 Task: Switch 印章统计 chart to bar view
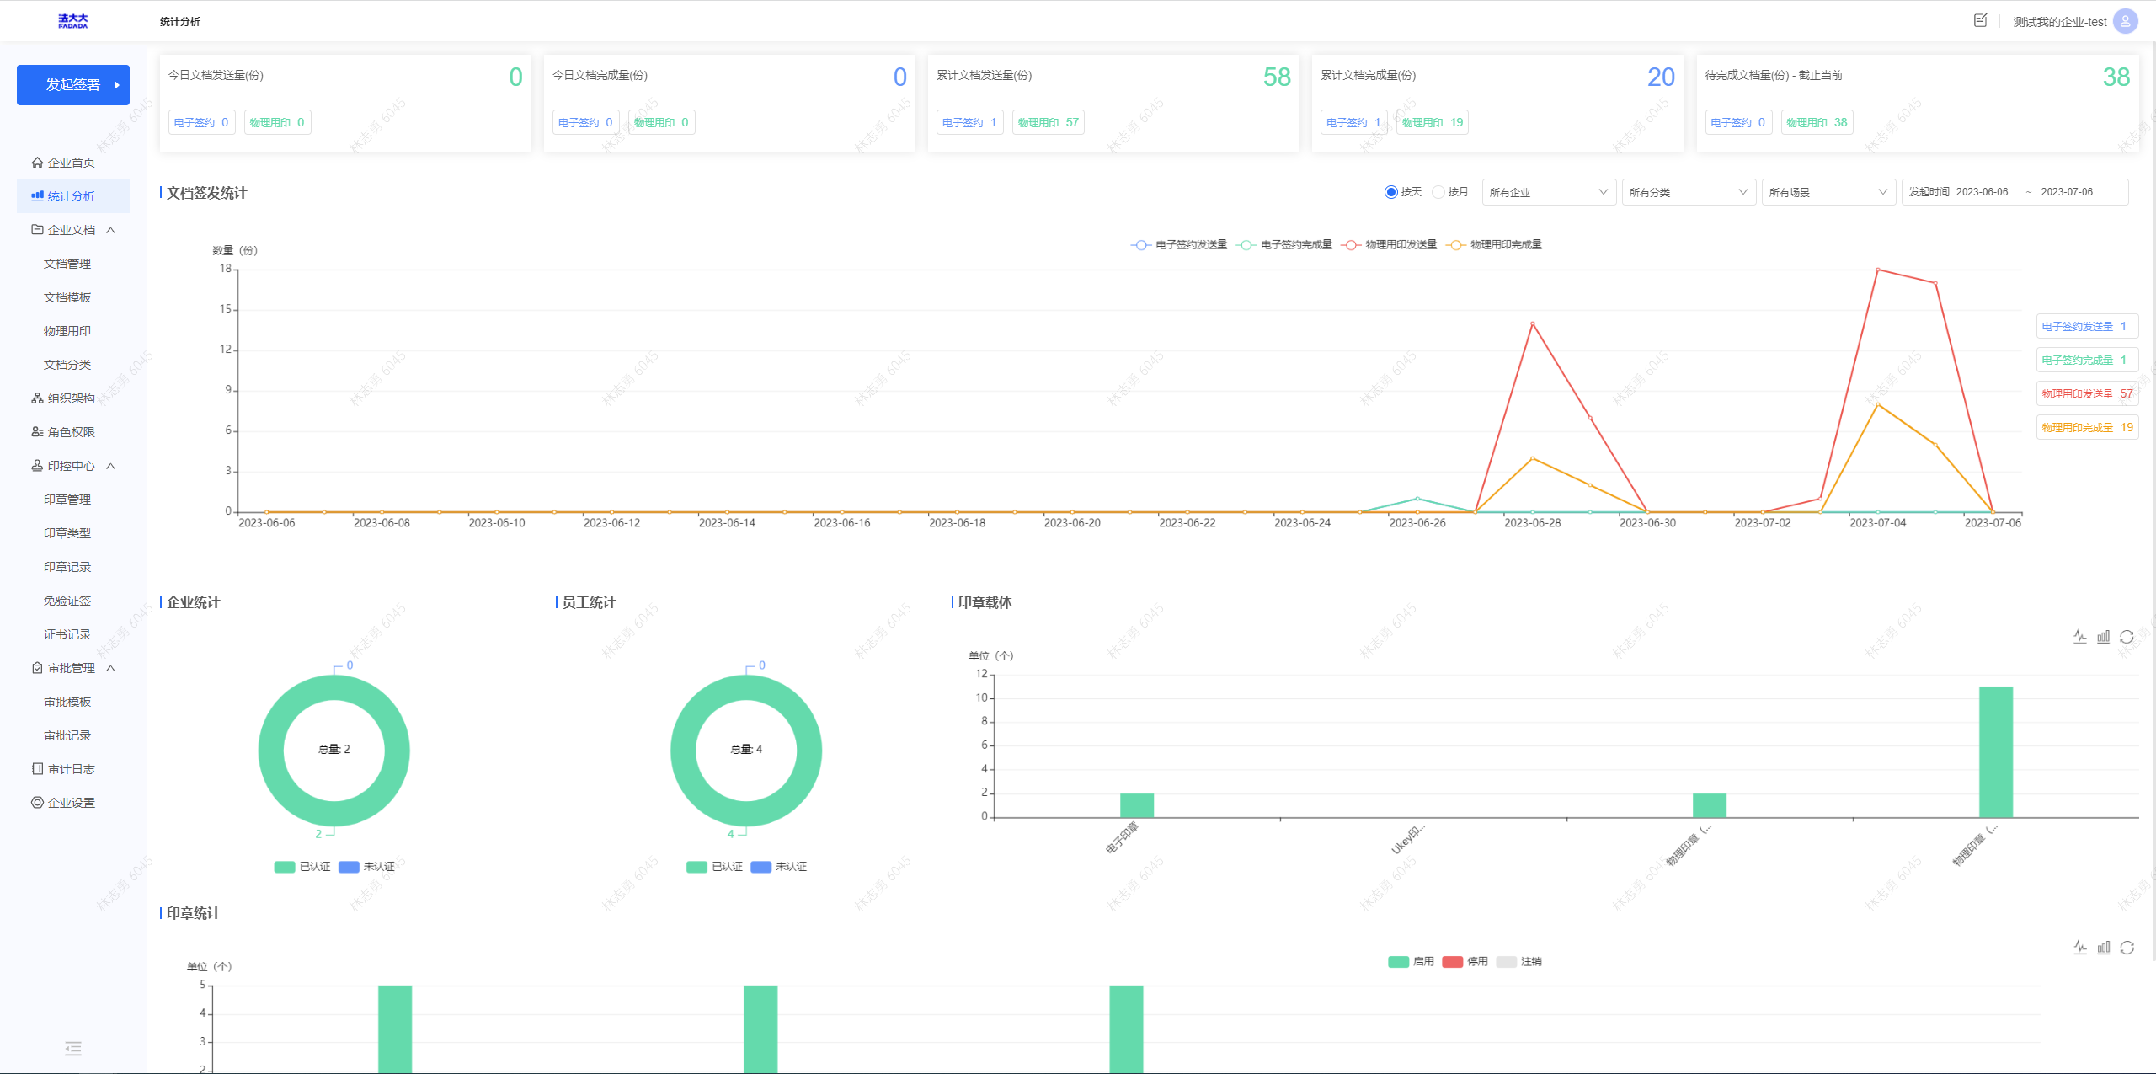click(x=2104, y=948)
